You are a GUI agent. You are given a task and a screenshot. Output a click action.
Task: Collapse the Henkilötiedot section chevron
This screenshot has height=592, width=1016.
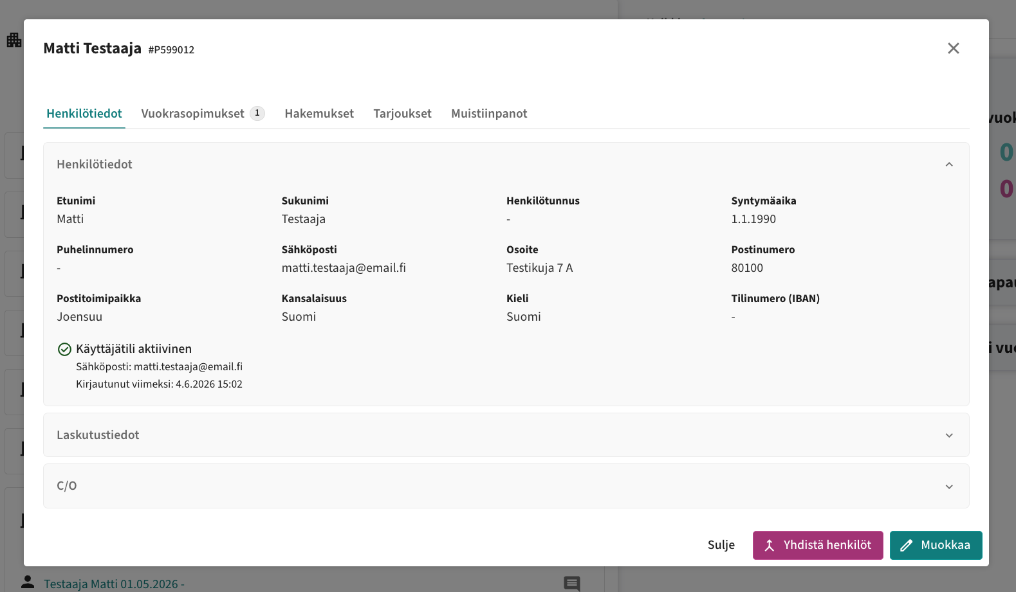click(x=948, y=165)
